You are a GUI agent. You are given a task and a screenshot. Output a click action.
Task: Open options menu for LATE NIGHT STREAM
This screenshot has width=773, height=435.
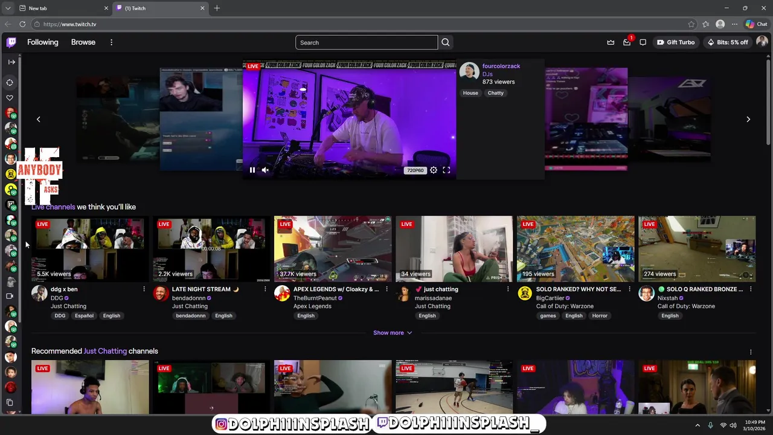tap(265, 289)
